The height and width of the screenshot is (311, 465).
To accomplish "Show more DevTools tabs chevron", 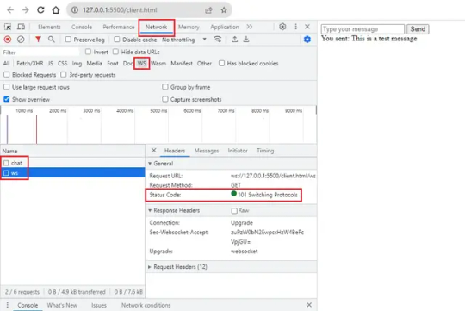I will tap(249, 27).
